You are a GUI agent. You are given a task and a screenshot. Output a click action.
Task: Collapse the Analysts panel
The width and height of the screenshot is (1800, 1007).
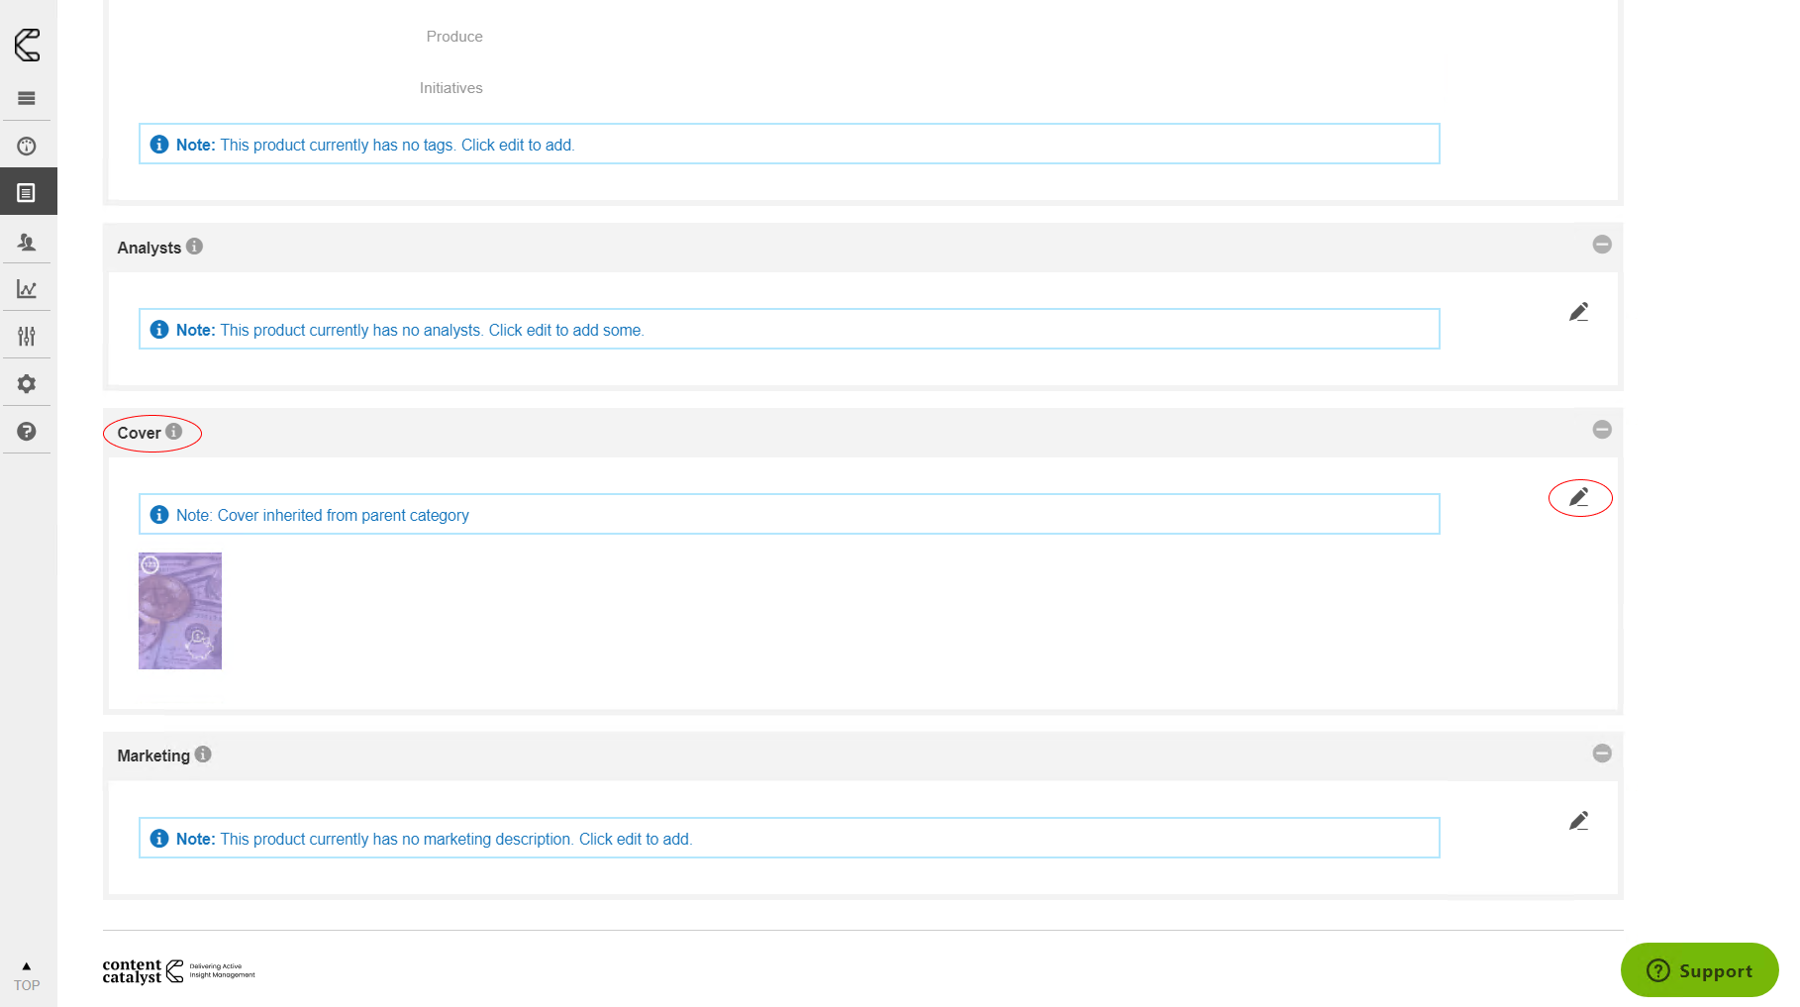[1601, 245]
